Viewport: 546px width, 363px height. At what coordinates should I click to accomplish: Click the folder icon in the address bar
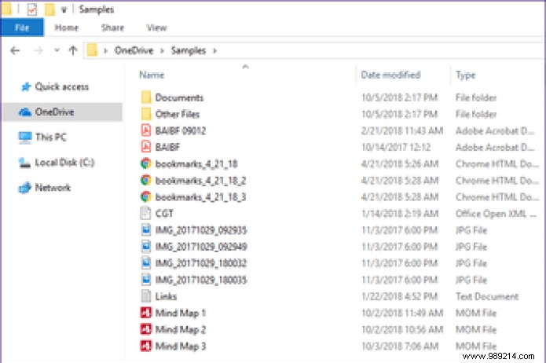tap(92, 50)
